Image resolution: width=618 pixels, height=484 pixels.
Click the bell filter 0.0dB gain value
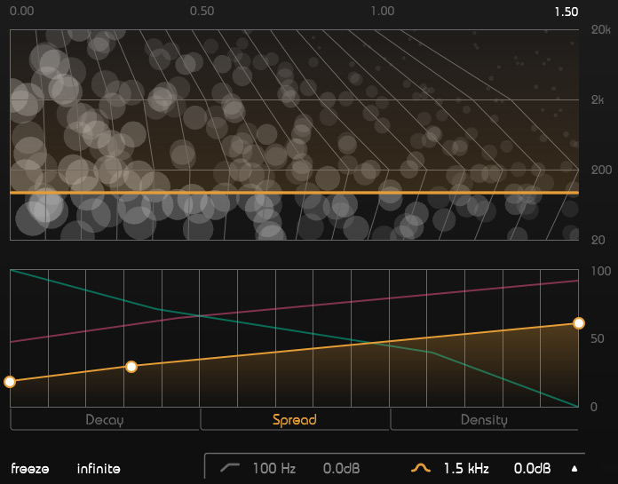532,468
